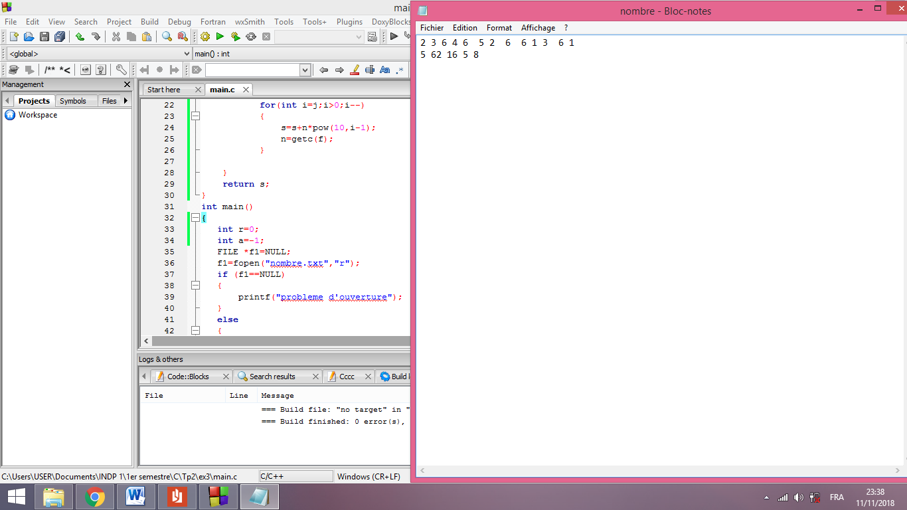Image resolution: width=907 pixels, height=510 pixels.
Task: Click the Rebuild circular arrows icon
Action: (251, 37)
